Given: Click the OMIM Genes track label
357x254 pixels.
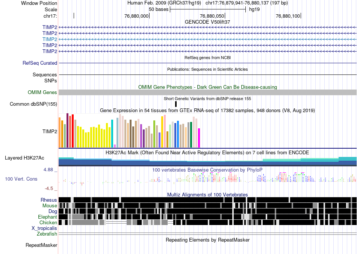Looking at the screenshot, I should click(x=42, y=92).
